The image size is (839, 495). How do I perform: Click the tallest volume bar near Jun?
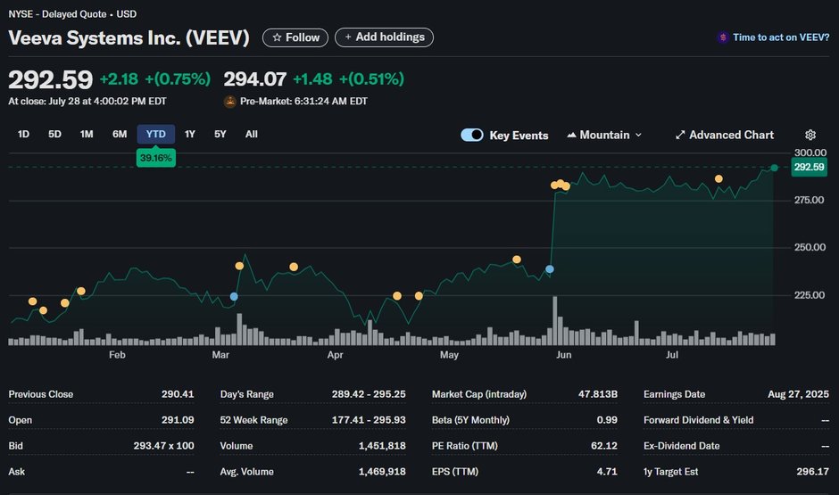coord(555,321)
